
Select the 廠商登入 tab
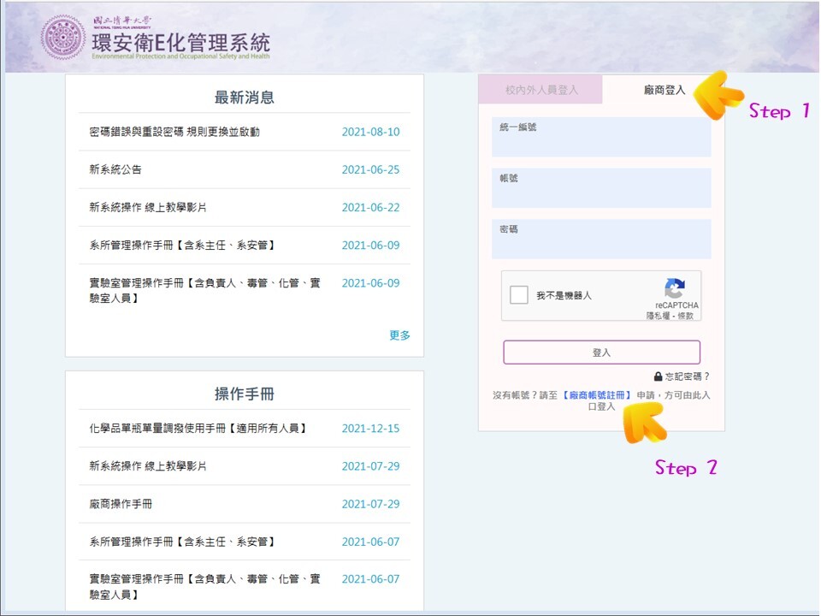tap(664, 90)
